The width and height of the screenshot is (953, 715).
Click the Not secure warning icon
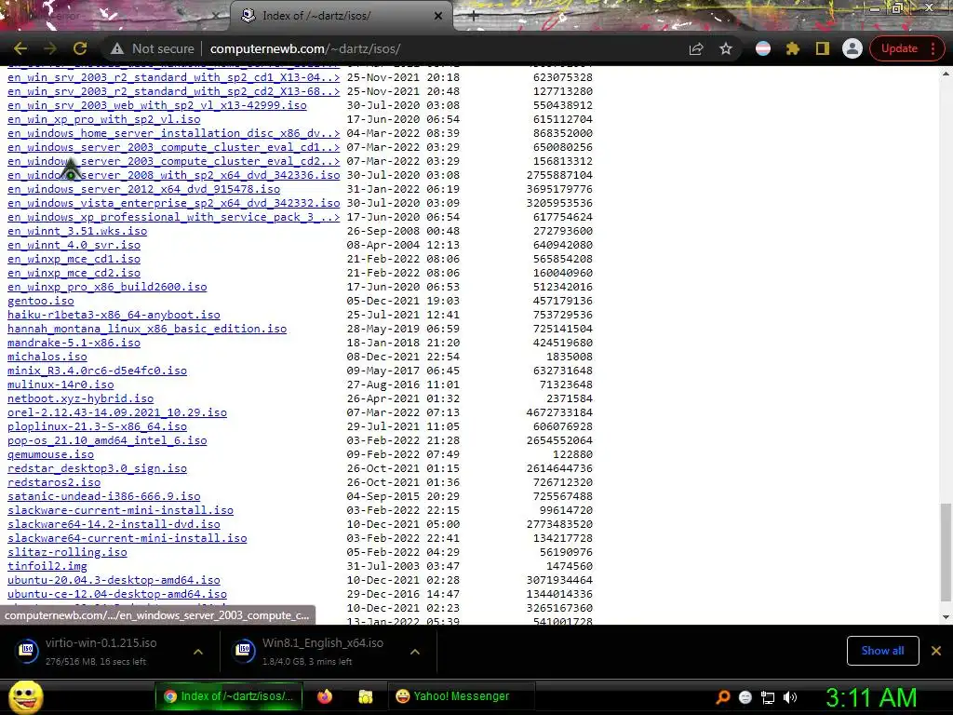coord(117,48)
